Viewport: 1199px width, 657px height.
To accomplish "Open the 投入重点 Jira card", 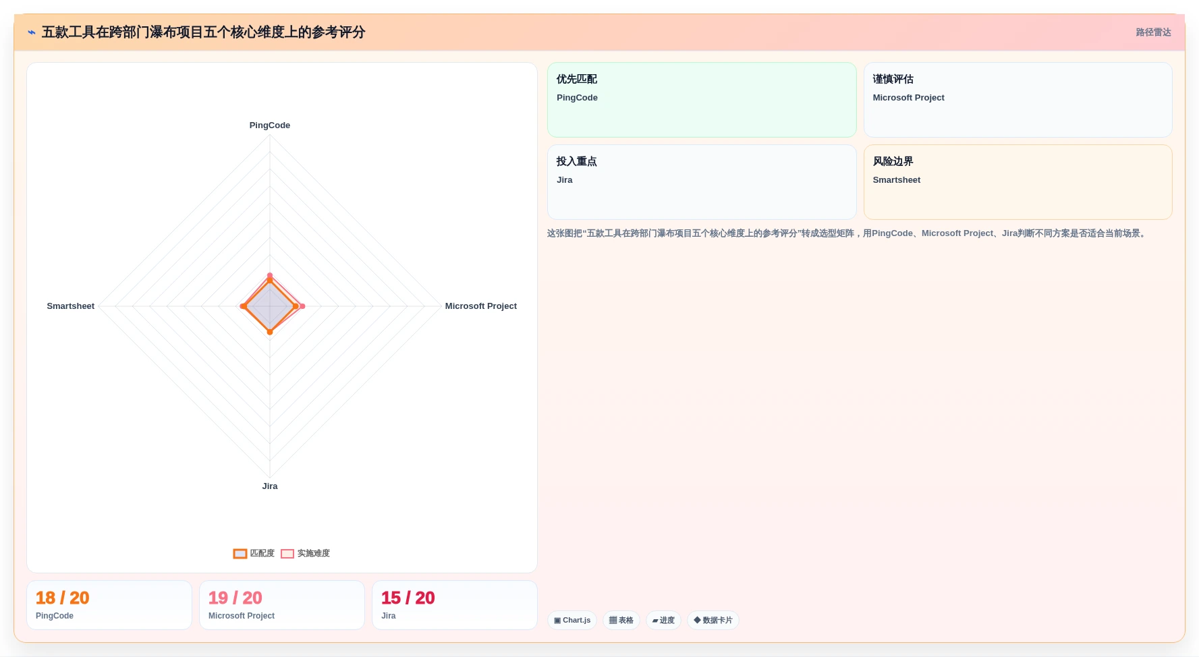I will pyautogui.click(x=702, y=182).
